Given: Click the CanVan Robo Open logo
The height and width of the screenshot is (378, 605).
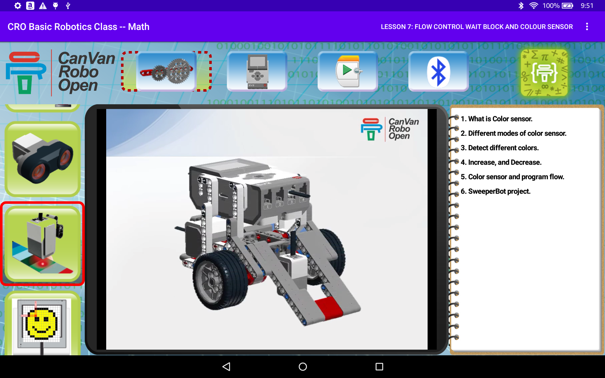Looking at the screenshot, I should tap(60, 72).
